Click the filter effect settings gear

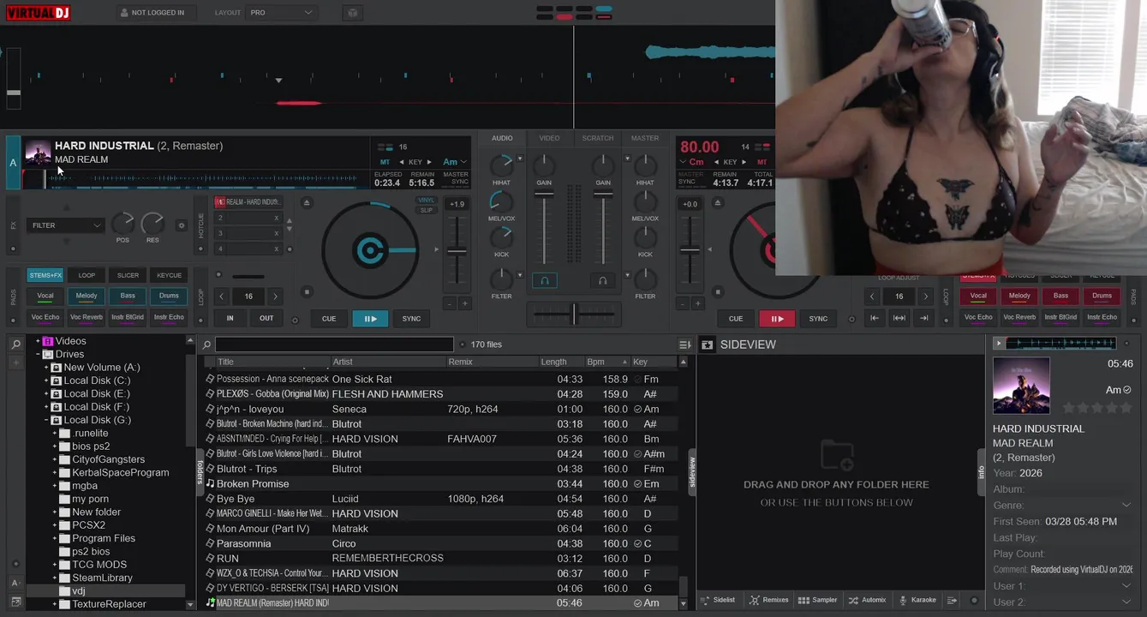pyautogui.click(x=181, y=225)
